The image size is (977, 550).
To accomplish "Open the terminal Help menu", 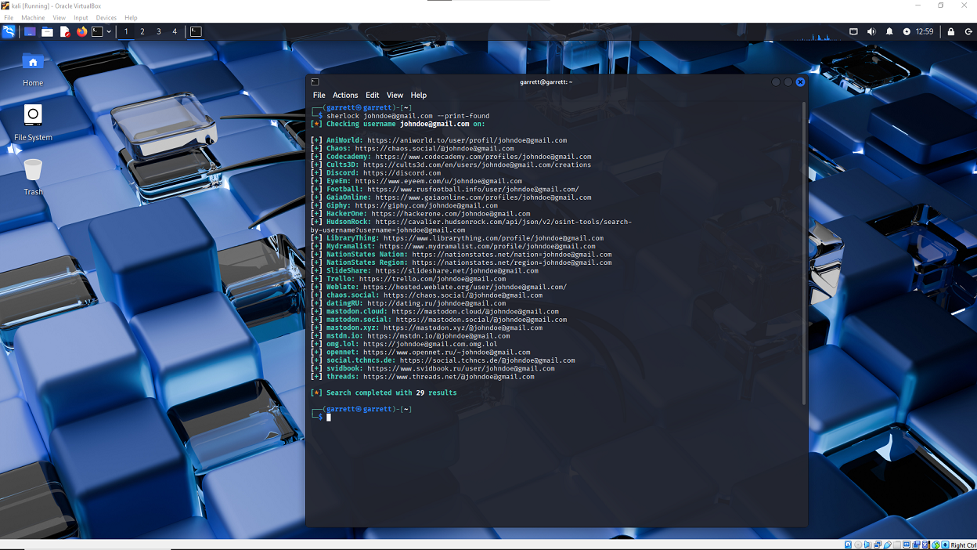I will click(x=419, y=95).
